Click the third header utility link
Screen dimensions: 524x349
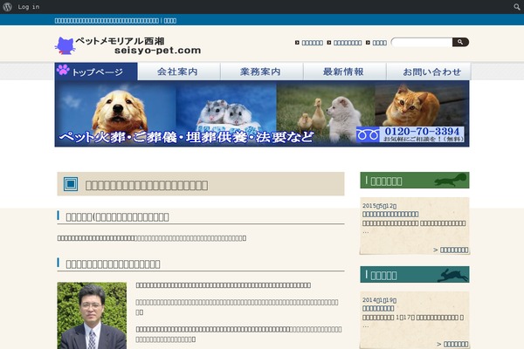coord(380,43)
